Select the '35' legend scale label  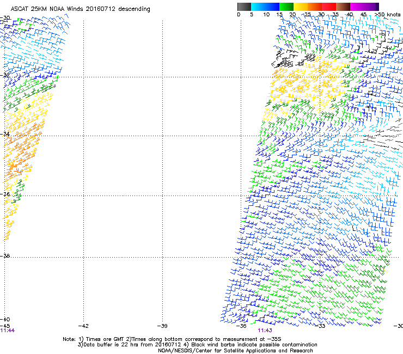335,15
